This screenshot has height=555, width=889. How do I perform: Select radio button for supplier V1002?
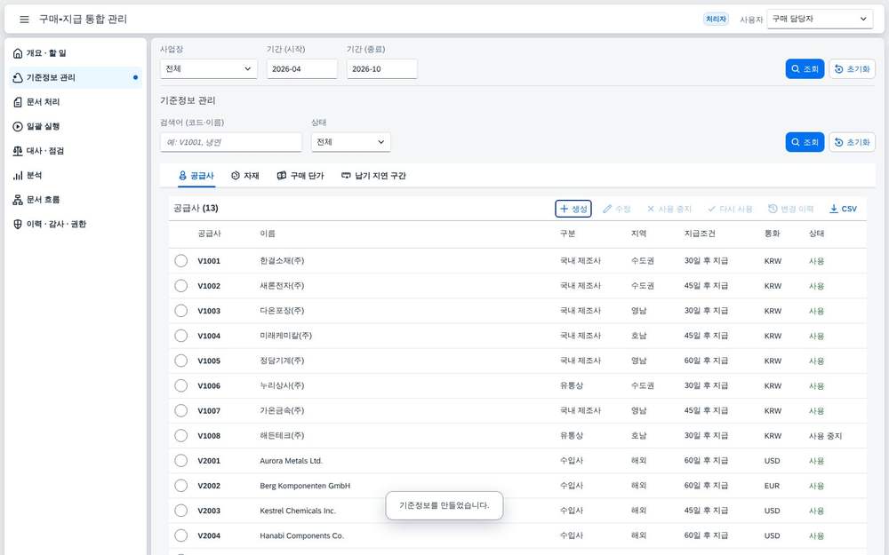[x=180, y=286]
